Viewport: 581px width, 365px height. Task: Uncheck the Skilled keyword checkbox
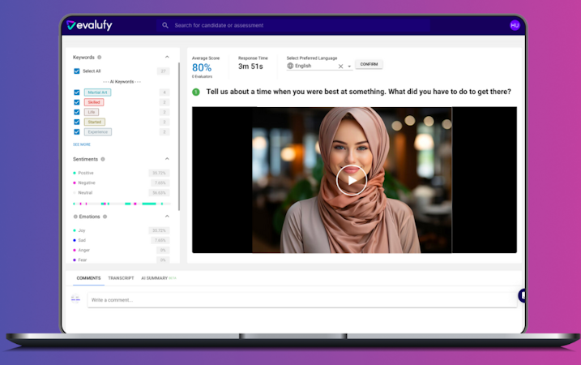pos(77,102)
